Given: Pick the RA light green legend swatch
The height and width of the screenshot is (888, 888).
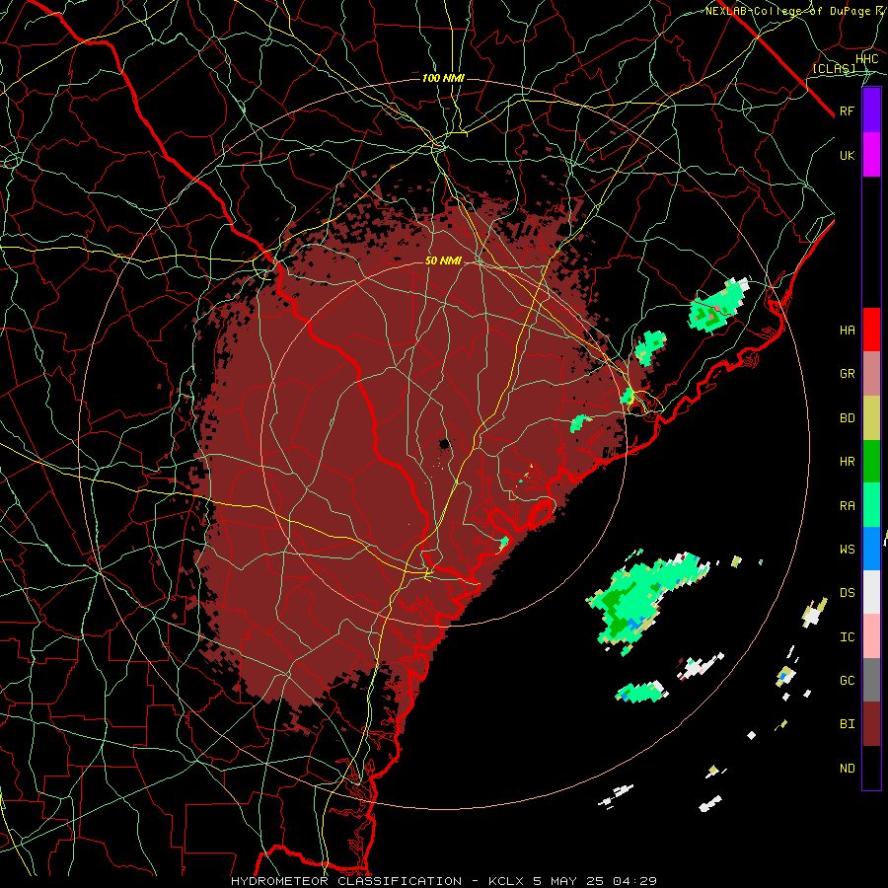Looking at the screenshot, I should (x=871, y=505).
